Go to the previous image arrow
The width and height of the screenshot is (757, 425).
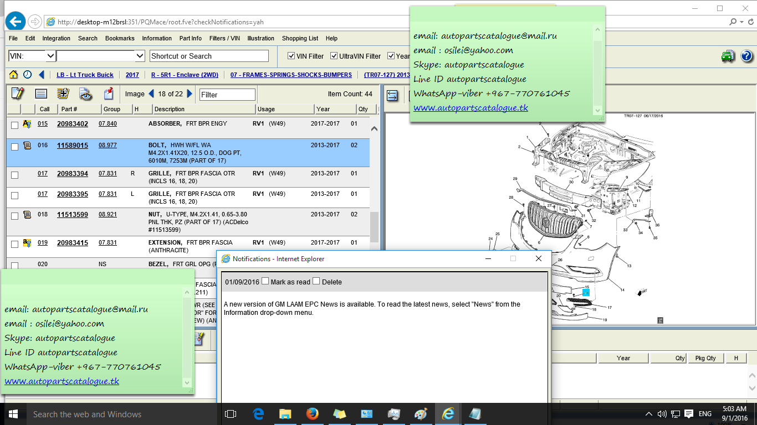click(x=151, y=94)
